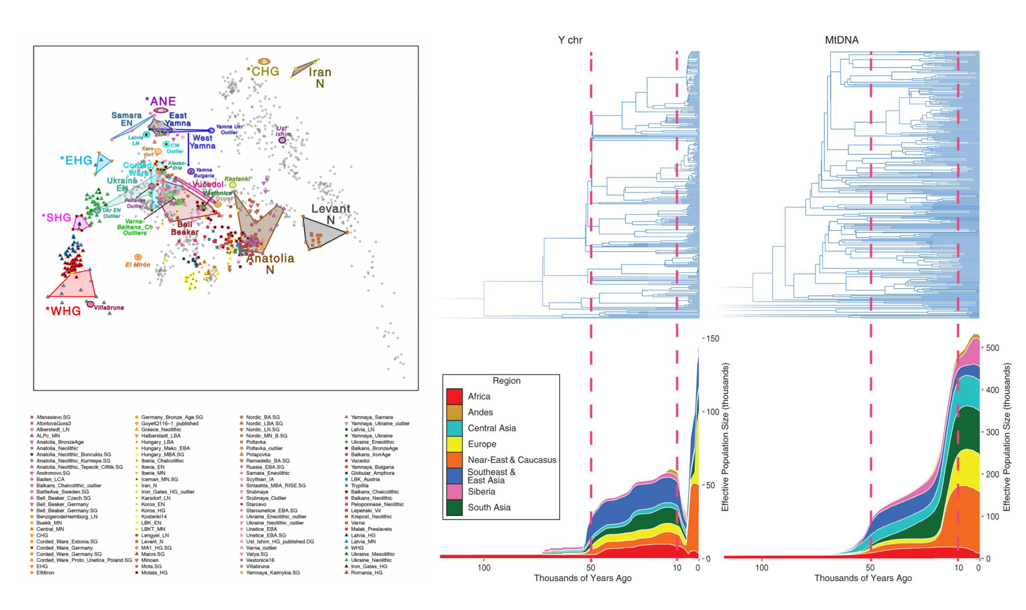The height and width of the screenshot is (610, 1026).
Task: Select the yellow Europe legend swatch
Action: pos(454,443)
